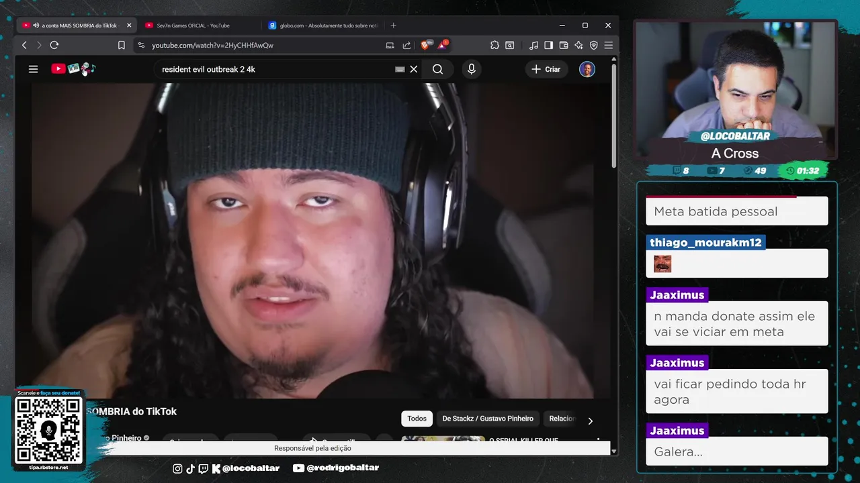Viewport: 860px width, 483px height.
Task: Click the QR code donate image
Action: [x=48, y=430]
